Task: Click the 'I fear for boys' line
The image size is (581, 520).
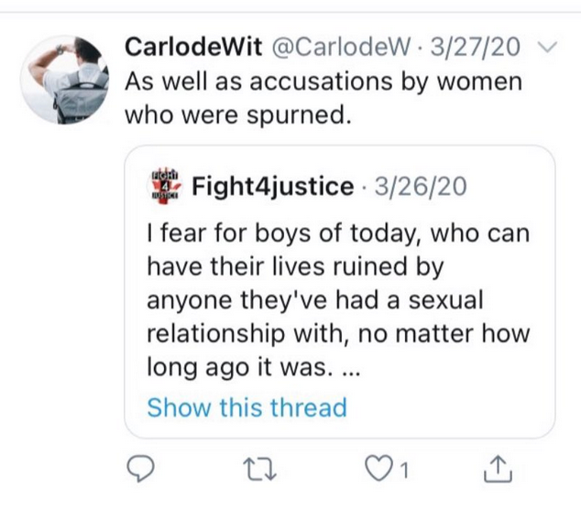Action: (x=338, y=234)
